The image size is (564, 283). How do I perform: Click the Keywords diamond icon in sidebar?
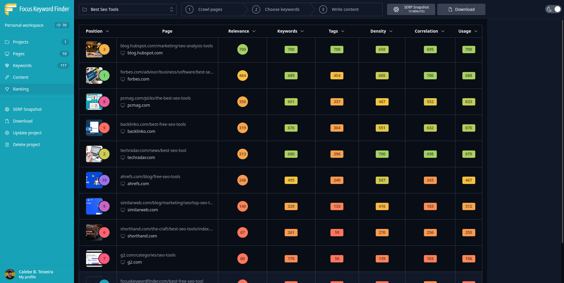tap(7, 66)
